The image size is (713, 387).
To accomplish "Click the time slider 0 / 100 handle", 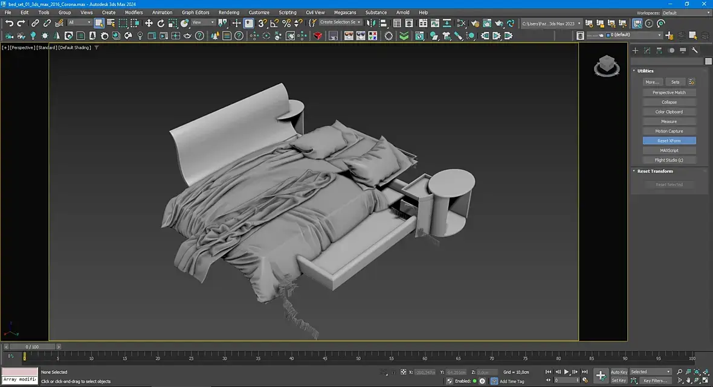I will tap(32, 347).
